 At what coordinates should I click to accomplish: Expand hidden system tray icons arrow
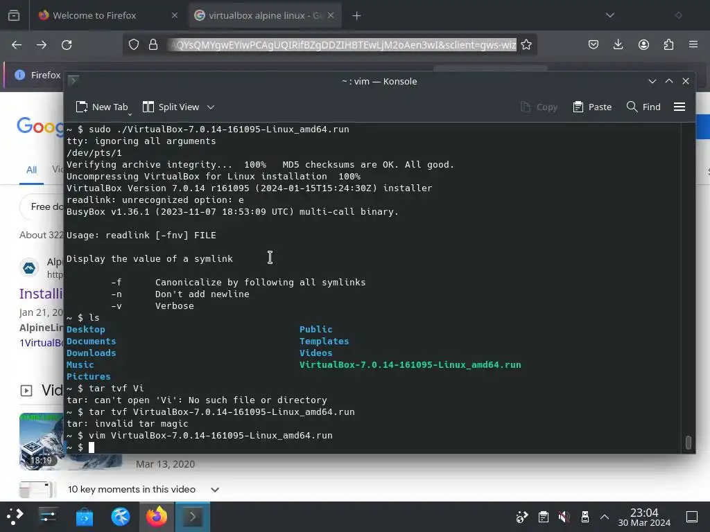[x=605, y=517]
